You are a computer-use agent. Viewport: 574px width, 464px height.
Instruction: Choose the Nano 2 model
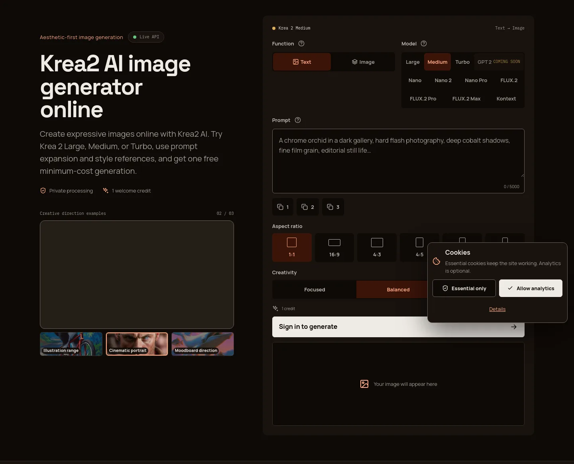(x=443, y=80)
